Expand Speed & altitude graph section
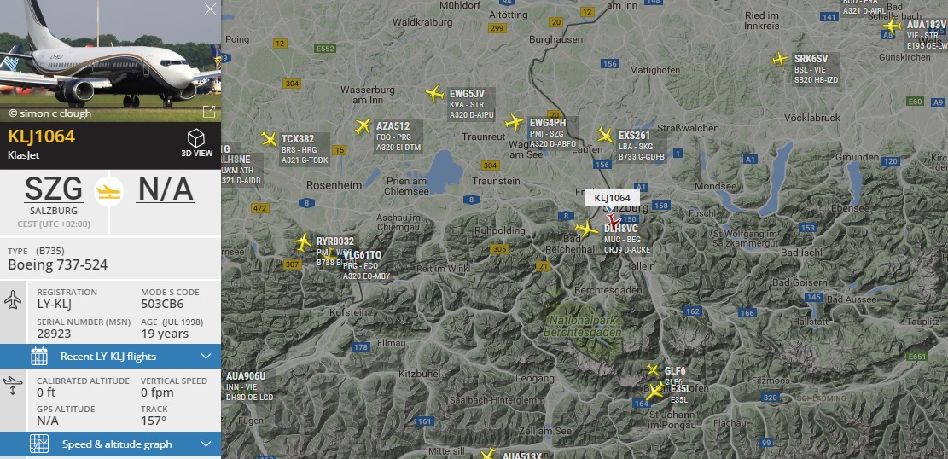948x459 pixels. tap(111, 444)
